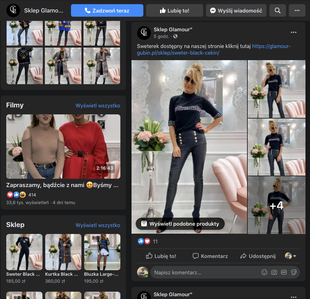Toggle Lubię to! on the sweater post
Viewport: 310px width, 299px height.
pyautogui.click(x=161, y=256)
